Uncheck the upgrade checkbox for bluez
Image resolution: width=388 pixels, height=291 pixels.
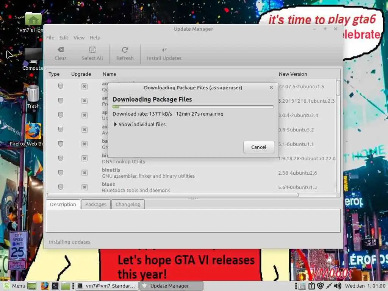point(84,187)
